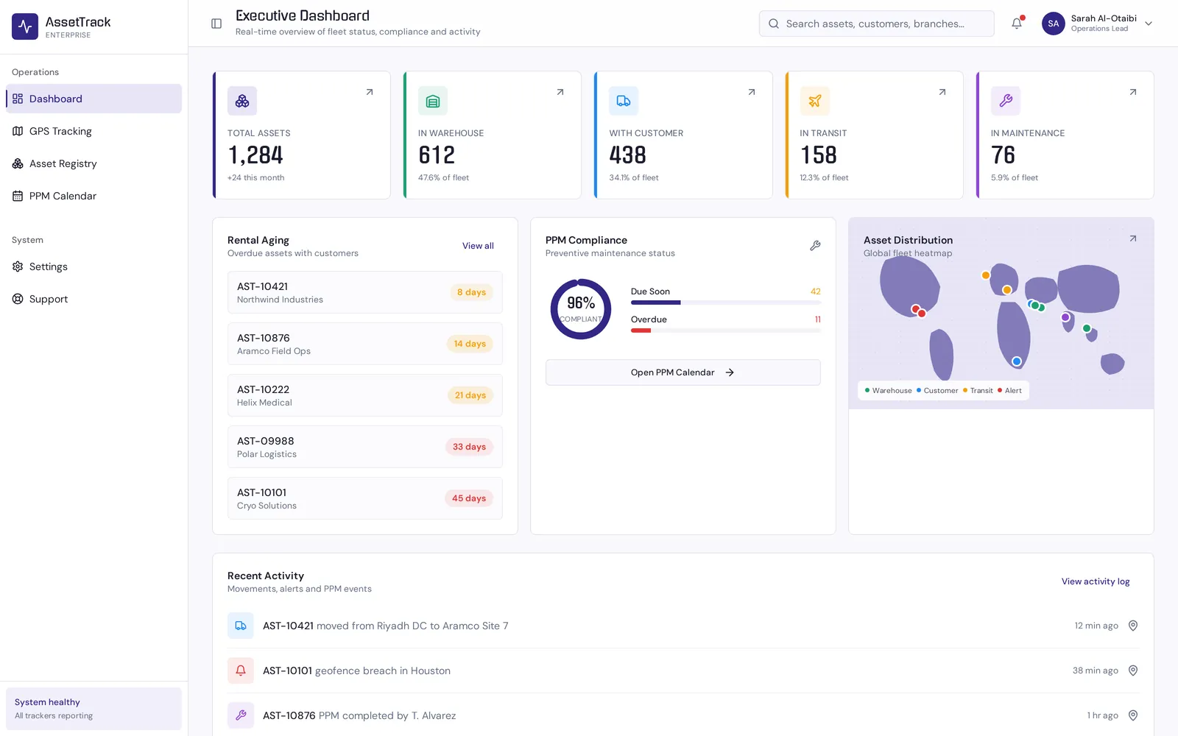Click location pin for AST-10876 PPM activity
Viewport: 1178px width, 736px height.
click(x=1133, y=715)
